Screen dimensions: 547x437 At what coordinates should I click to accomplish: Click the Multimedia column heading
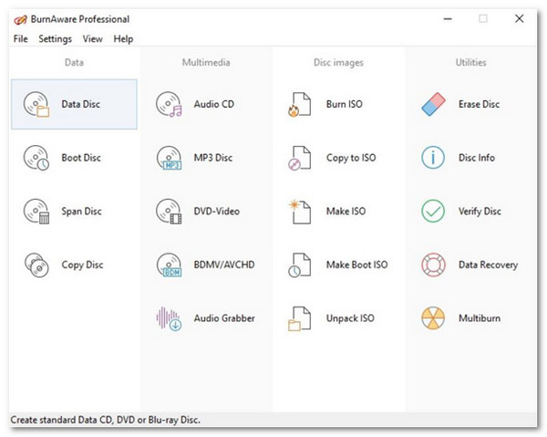tap(206, 62)
